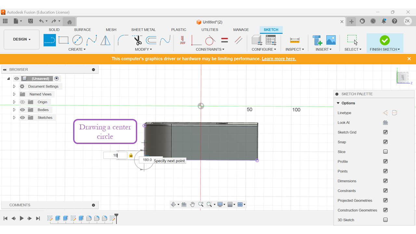Click the timeline Play button
Viewport: 416px width, 234px height.
[22, 218]
